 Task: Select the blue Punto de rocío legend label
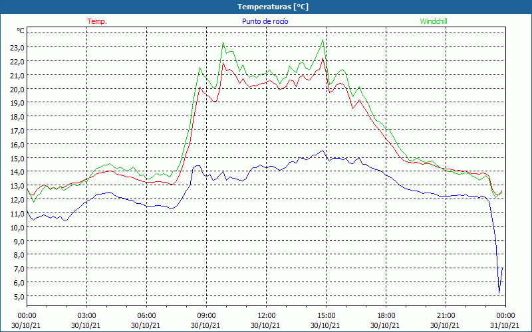coord(265,21)
